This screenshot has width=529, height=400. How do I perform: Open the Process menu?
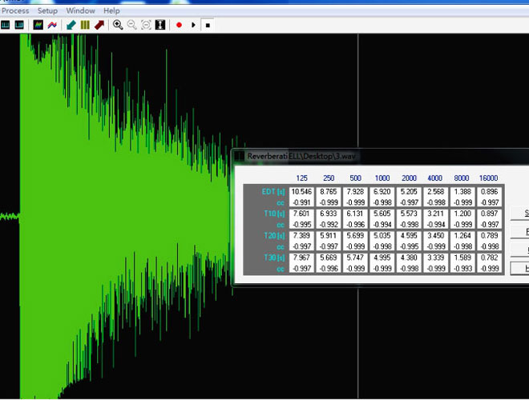tap(15, 10)
